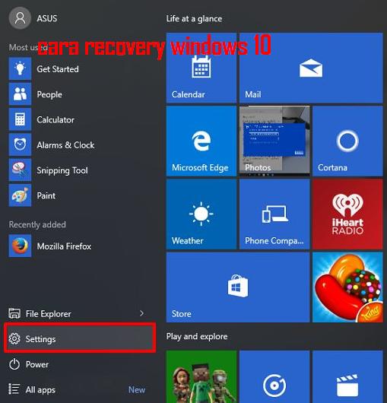This screenshot has width=387, height=403.
Task: Open the Weather tile
Action: (201, 214)
